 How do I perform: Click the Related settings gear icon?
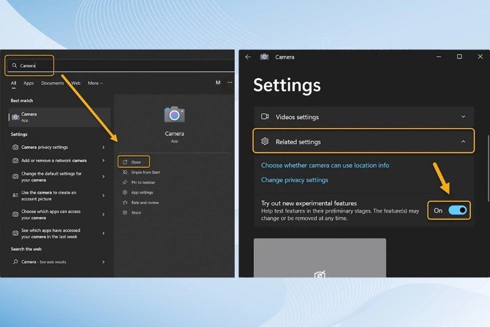[x=266, y=141]
